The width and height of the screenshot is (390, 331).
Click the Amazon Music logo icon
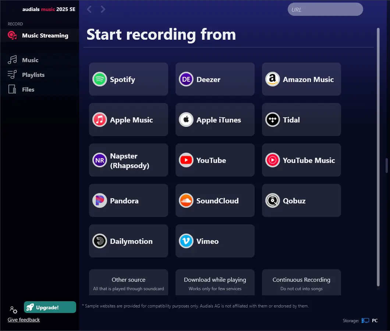click(273, 79)
